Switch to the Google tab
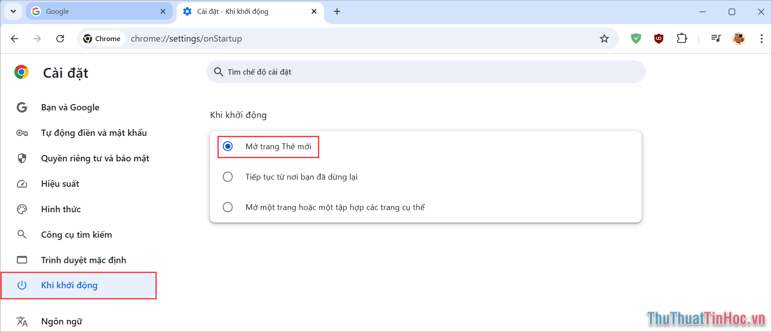This screenshot has height=332, width=772. coord(99,12)
